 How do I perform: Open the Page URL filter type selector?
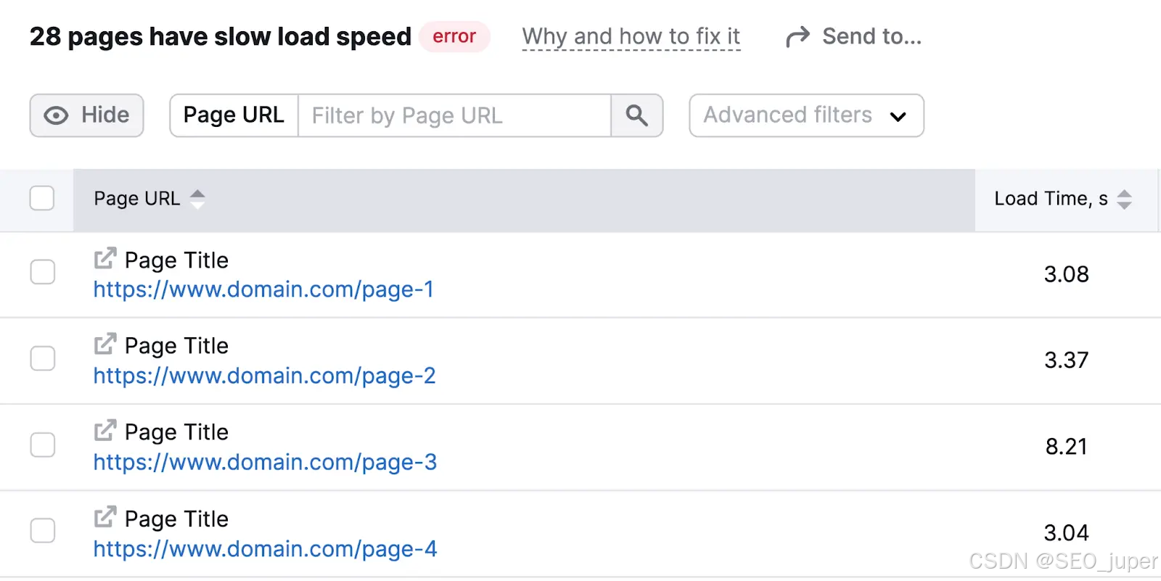click(x=234, y=115)
